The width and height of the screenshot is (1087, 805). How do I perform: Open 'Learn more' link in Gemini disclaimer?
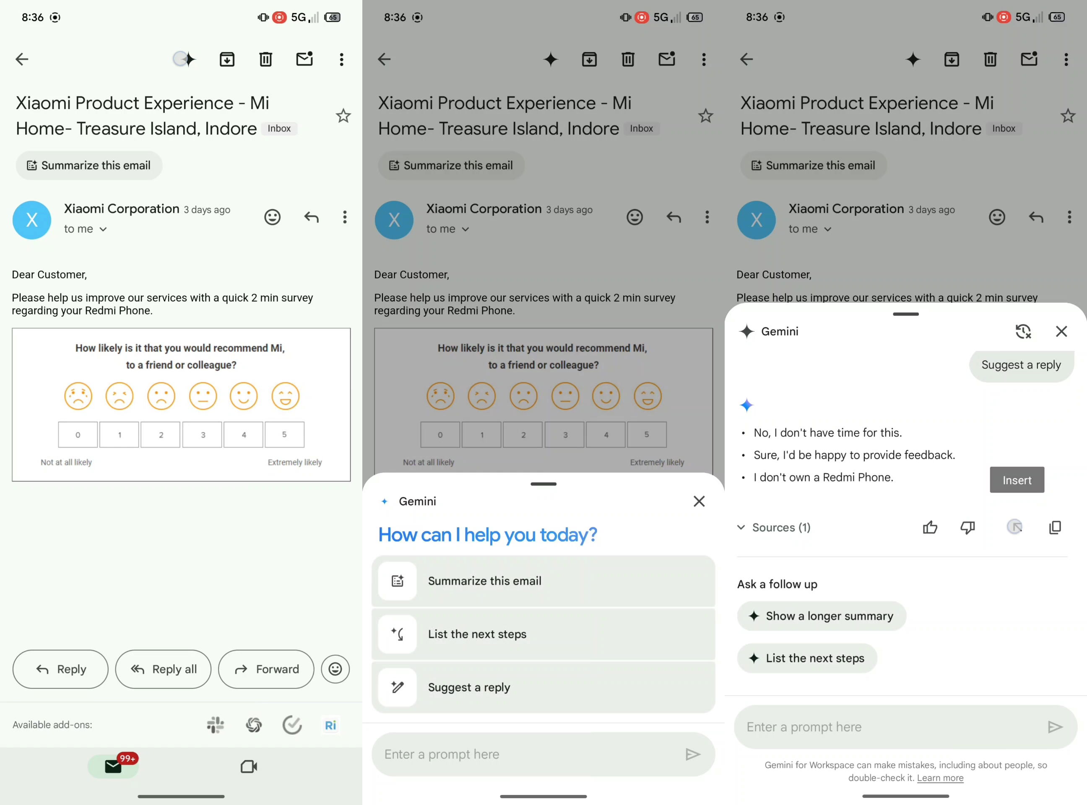click(940, 778)
